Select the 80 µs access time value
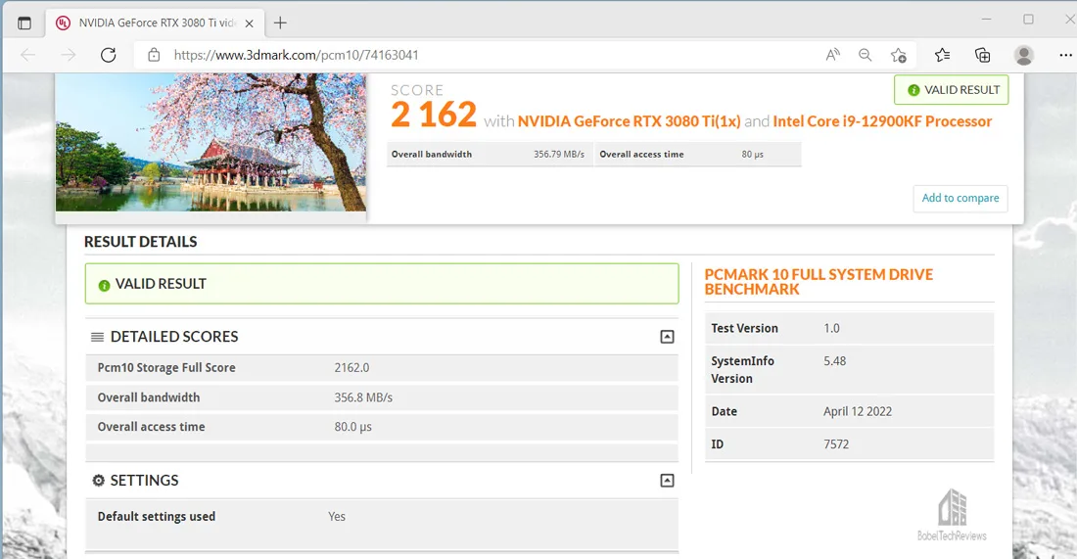The width and height of the screenshot is (1077, 559). tap(752, 155)
